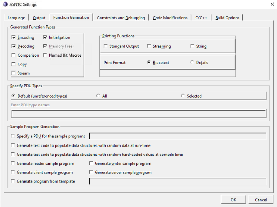The height and width of the screenshot is (207, 277).
Task: Tick Generate server sample program
Action: tap(91, 172)
